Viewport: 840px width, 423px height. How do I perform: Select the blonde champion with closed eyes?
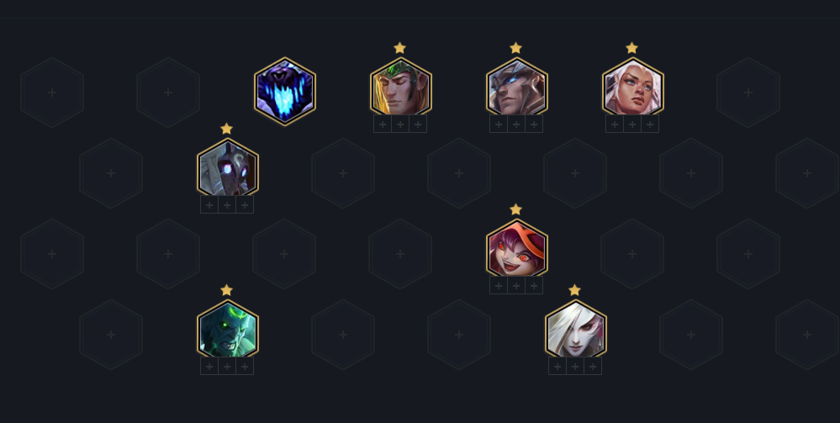point(401,87)
